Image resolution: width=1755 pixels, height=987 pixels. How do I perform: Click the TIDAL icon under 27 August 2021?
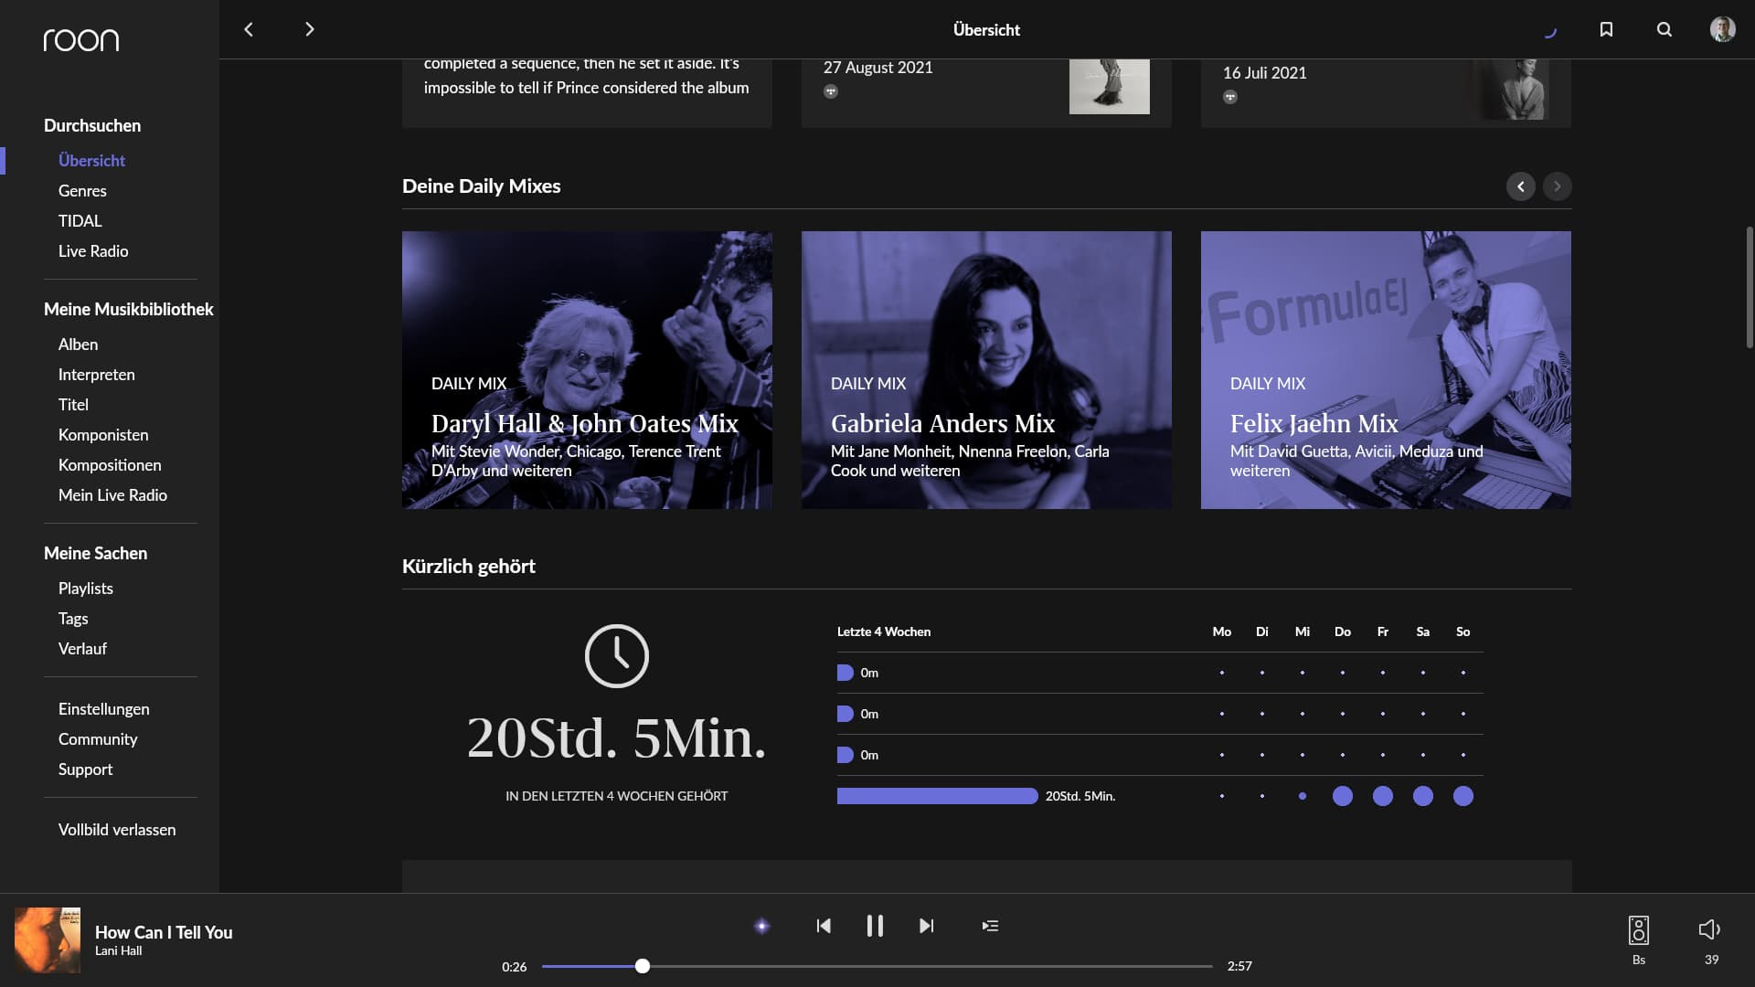tap(831, 91)
